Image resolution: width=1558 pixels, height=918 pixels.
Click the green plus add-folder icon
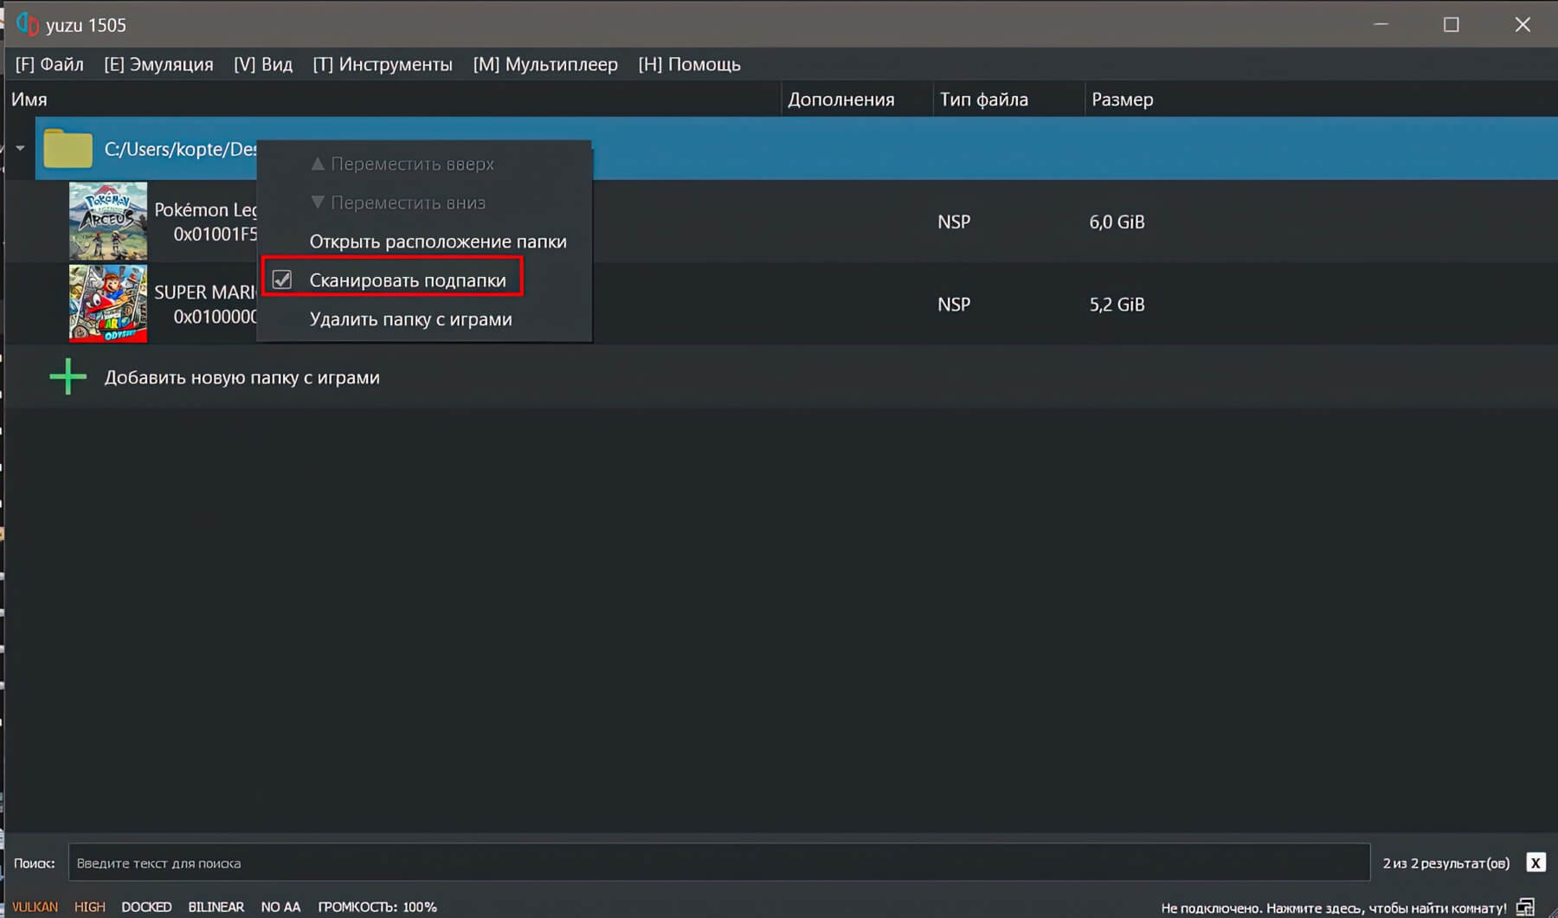coord(68,377)
